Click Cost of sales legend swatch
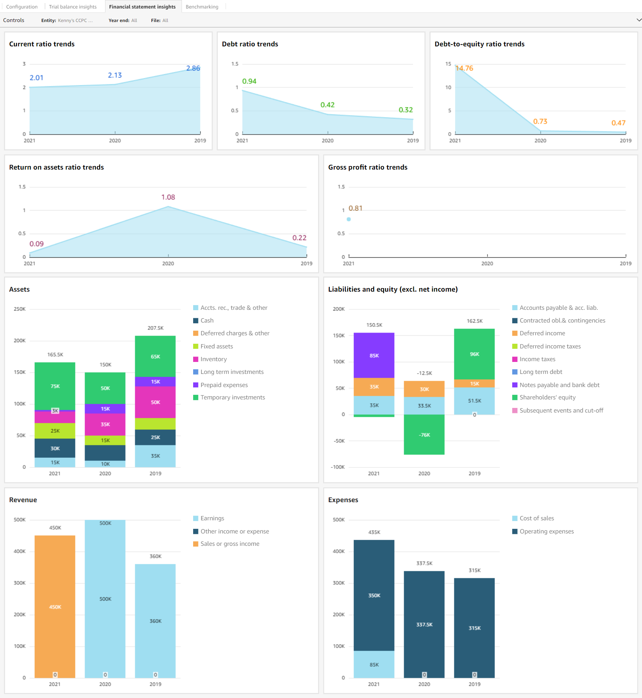This screenshot has width=642, height=698. click(x=515, y=518)
